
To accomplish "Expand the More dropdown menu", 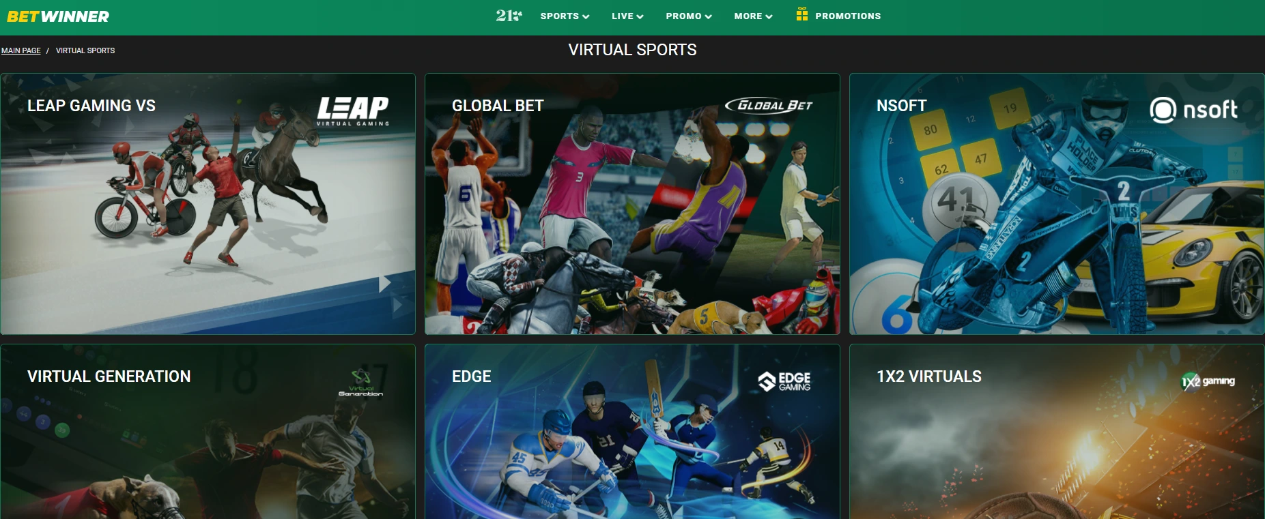I will pos(753,16).
